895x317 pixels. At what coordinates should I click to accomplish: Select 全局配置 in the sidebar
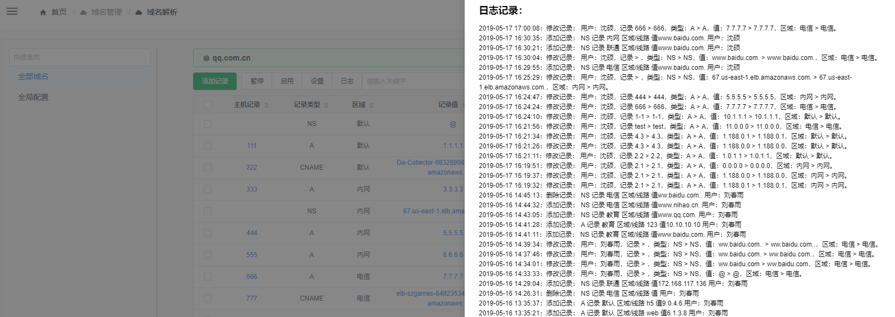pyautogui.click(x=33, y=97)
